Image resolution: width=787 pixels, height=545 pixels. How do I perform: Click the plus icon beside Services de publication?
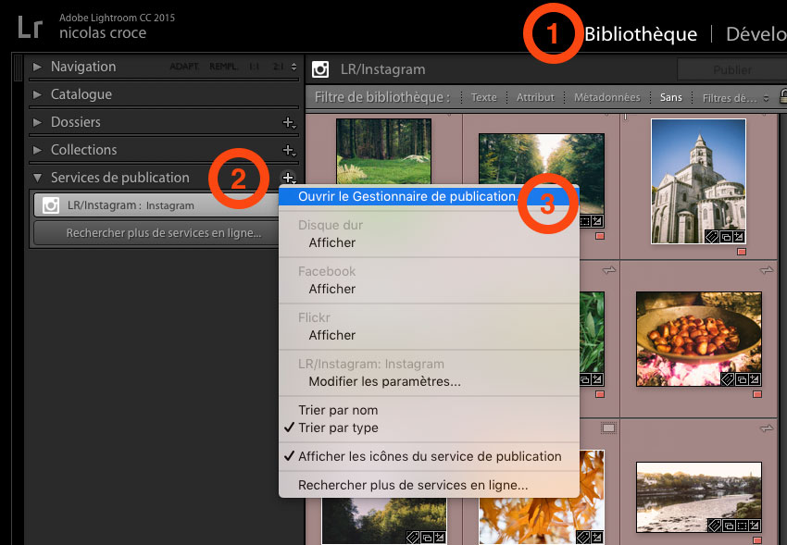[x=289, y=178]
